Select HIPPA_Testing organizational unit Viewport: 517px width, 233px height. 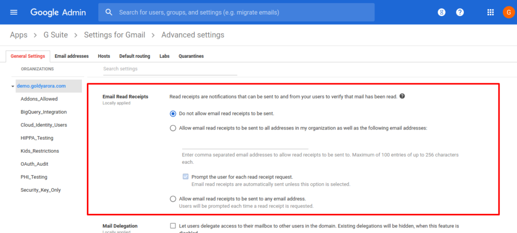[x=37, y=138]
